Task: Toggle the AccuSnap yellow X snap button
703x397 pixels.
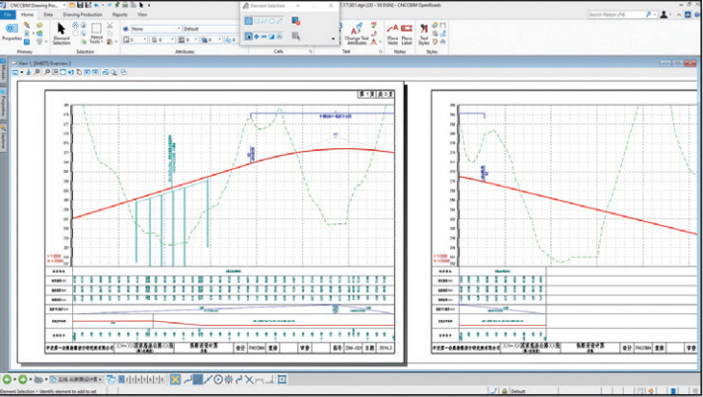Action: coord(176,379)
